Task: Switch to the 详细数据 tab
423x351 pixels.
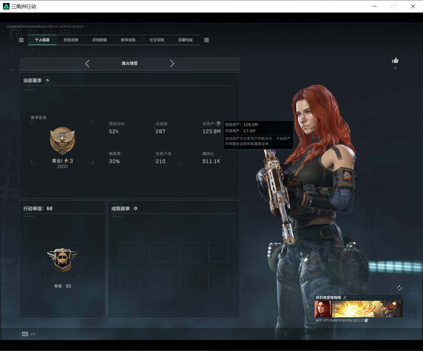Action: pos(99,40)
